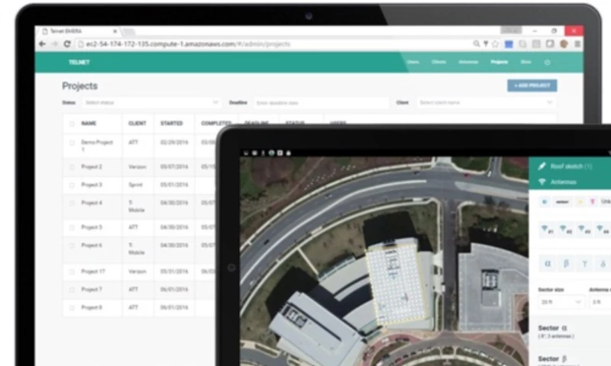Image resolution: width=611 pixels, height=366 pixels.
Task: Reload the page with the refresh icon
Action: click(x=67, y=44)
